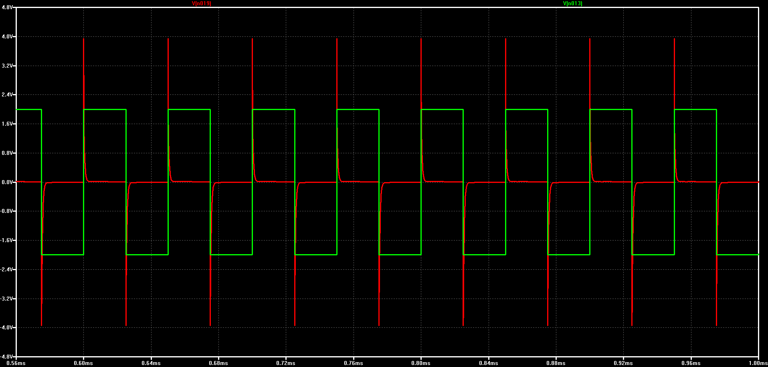The height and width of the screenshot is (367, 768).
Task: Click the 2.4V vertical axis label
Action: 7,95
